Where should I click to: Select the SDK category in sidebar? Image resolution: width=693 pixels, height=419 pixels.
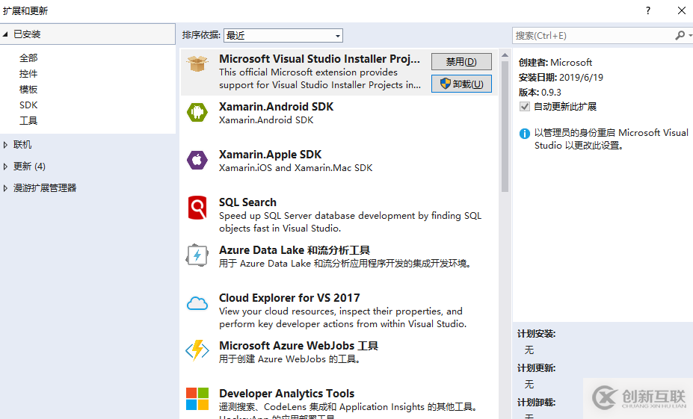[x=28, y=105]
